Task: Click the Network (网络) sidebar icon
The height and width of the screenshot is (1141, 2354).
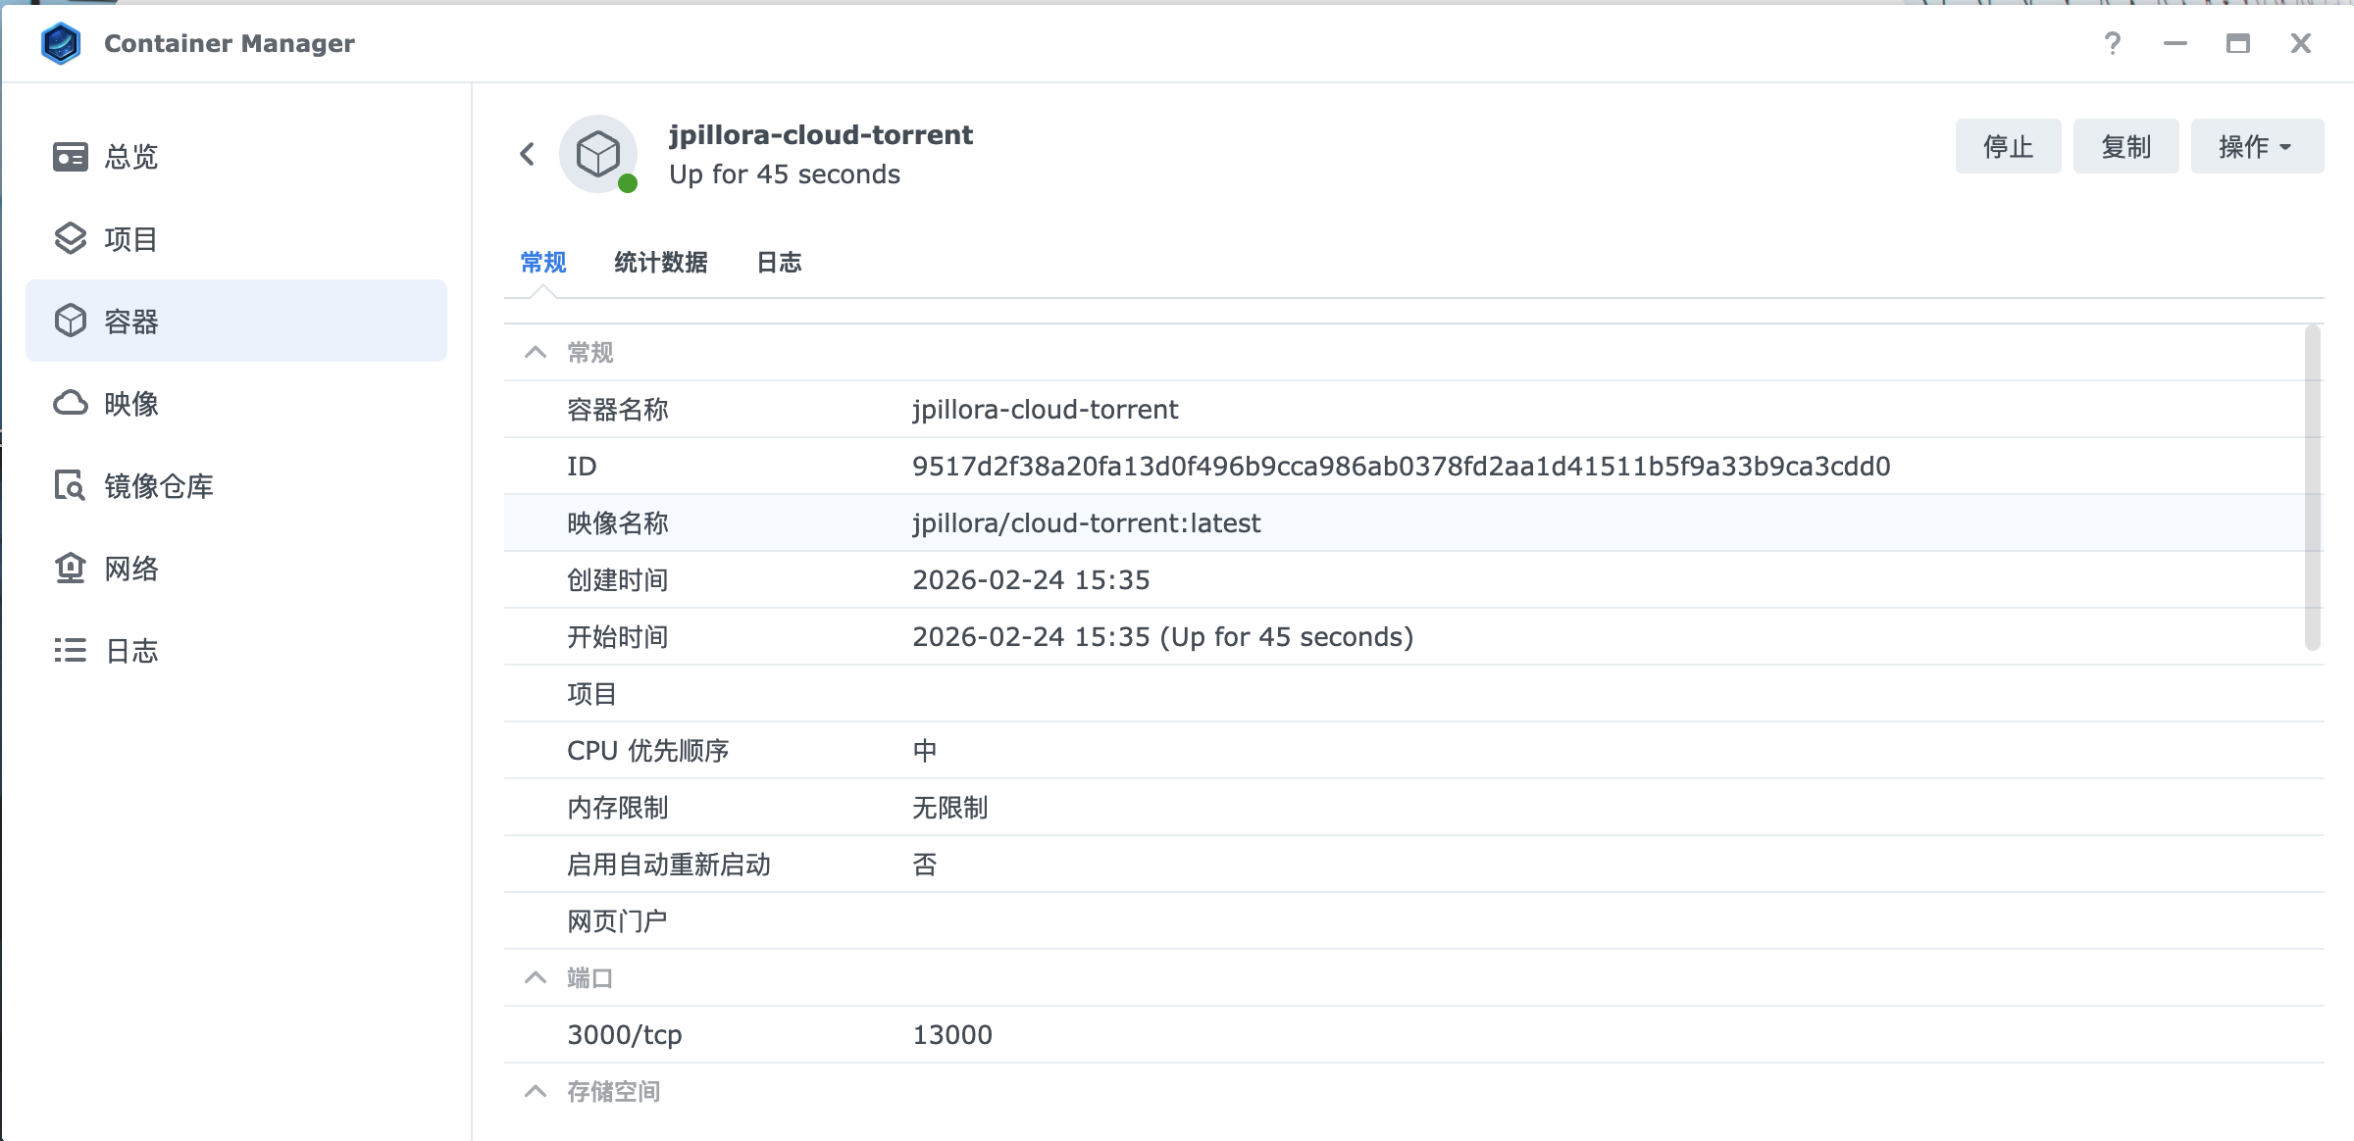Action: click(71, 569)
